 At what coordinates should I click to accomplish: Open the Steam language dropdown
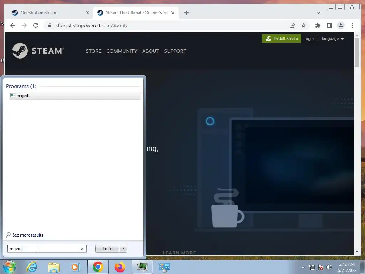pyautogui.click(x=333, y=39)
